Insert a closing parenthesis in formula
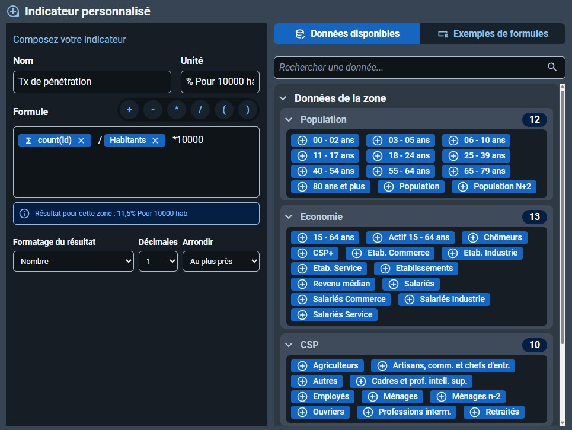The height and width of the screenshot is (430, 572). click(x=248, y=110)
